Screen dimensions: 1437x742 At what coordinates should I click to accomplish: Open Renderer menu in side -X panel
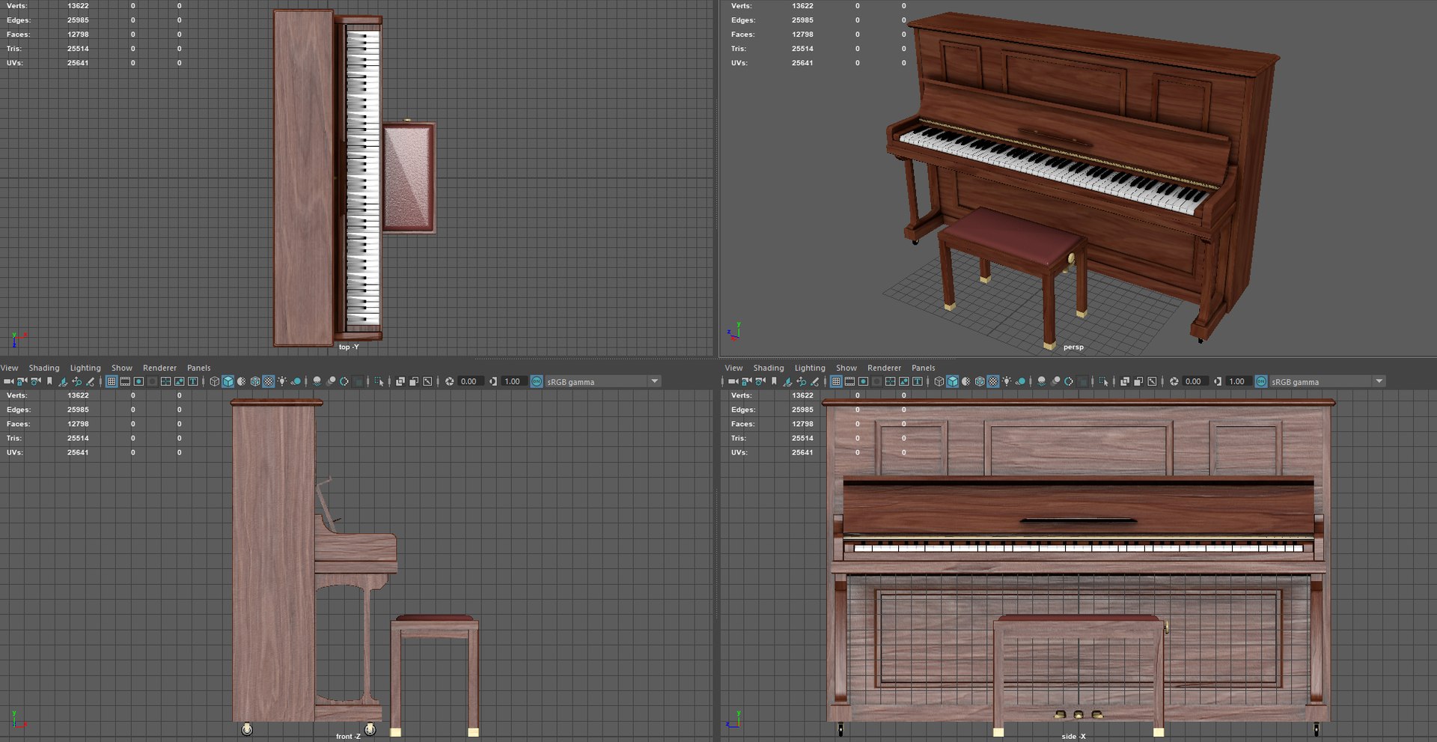[884, 368]
